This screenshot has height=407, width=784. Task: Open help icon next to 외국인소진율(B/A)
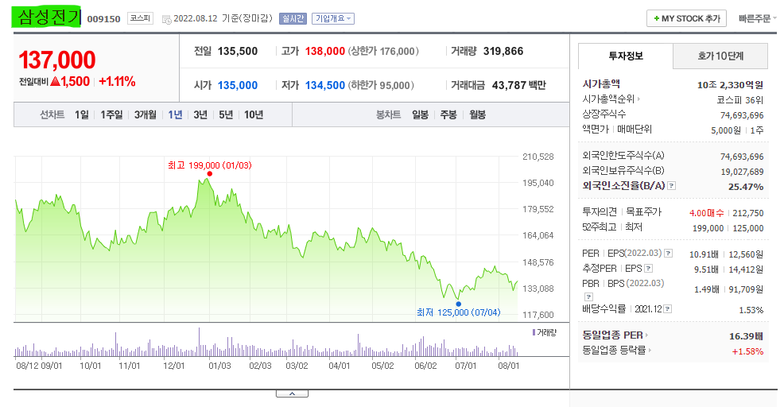pos(672,185)
